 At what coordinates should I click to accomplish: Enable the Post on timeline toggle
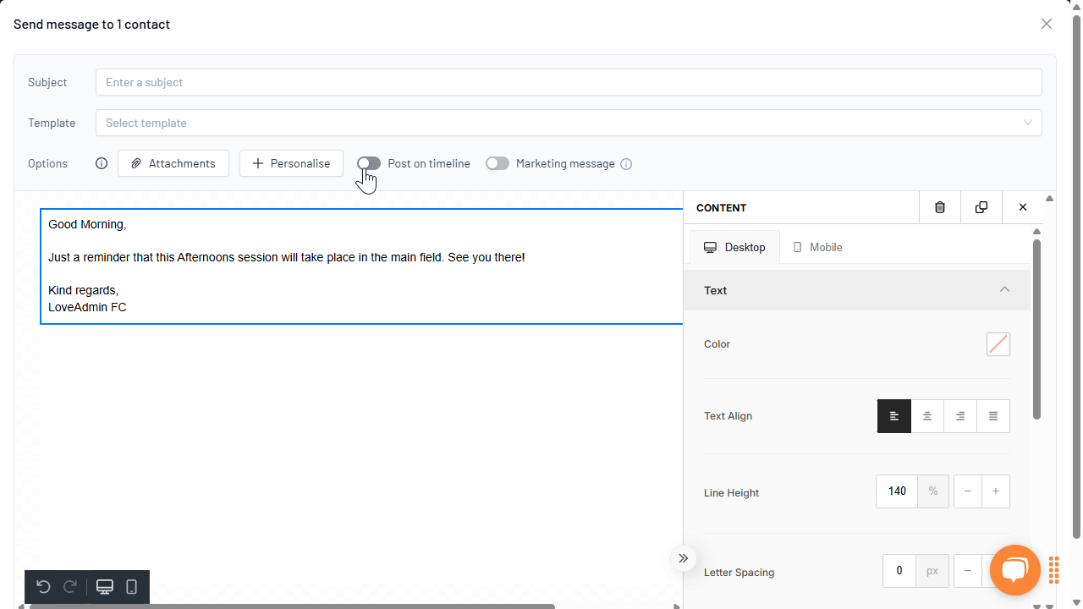[x=369, y=163]
